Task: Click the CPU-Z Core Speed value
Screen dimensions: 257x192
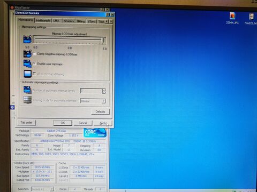Action: point(42,167)
